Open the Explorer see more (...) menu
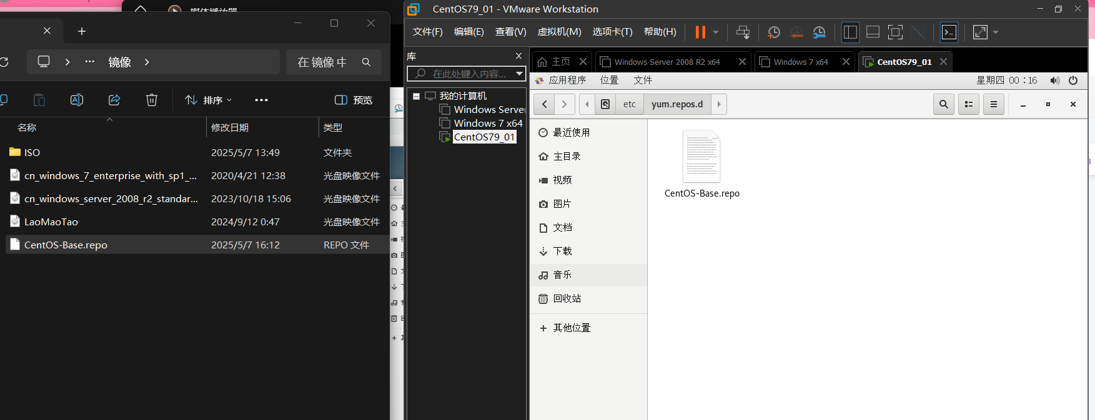Viewport: 1095px width, 420px height. pyautogui.click(x=261, y=100)
